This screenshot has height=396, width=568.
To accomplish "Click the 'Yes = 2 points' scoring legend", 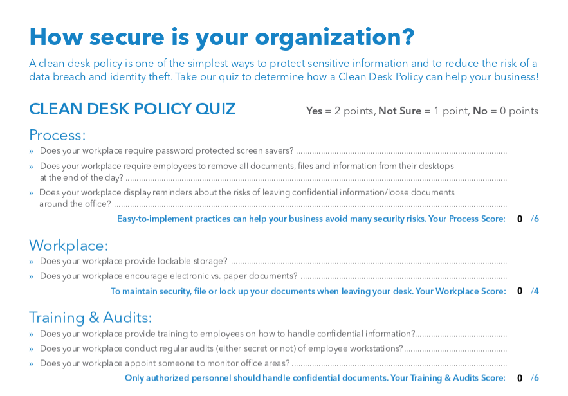I will (340, 111).
